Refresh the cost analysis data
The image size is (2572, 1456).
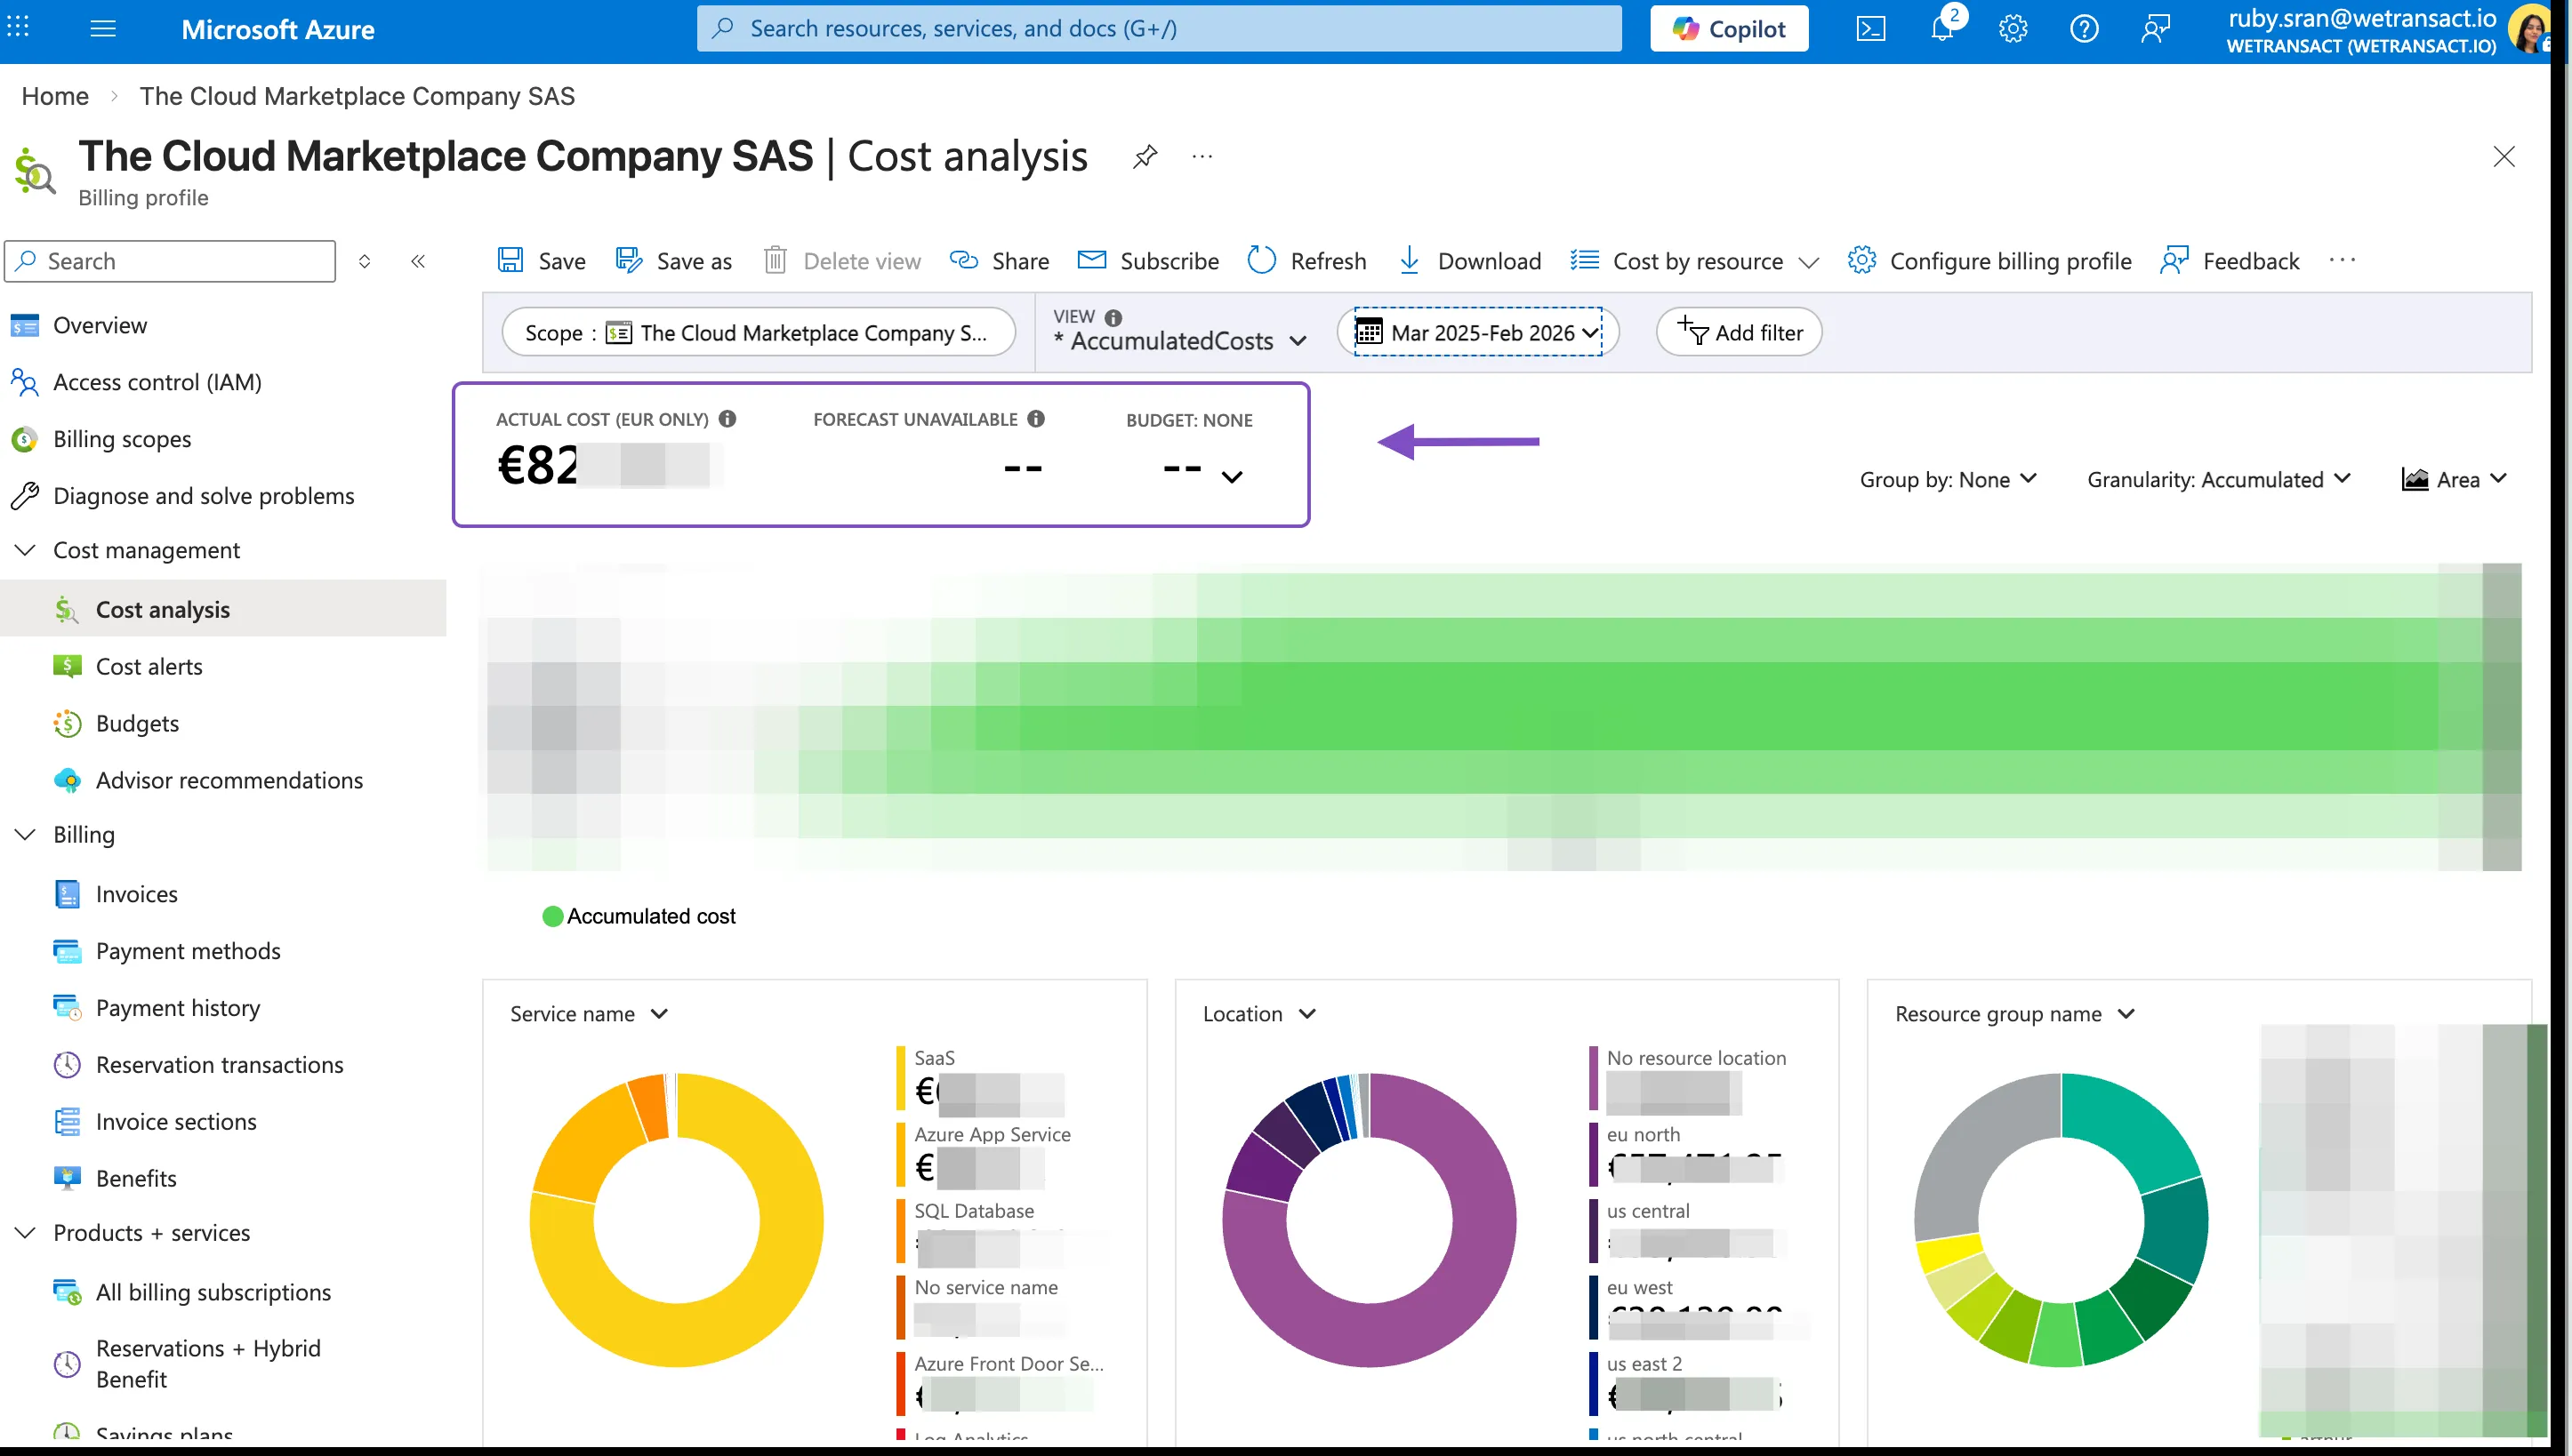pos(1306,261)
